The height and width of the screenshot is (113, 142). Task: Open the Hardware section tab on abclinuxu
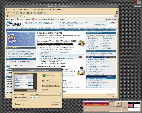(23, 28)
